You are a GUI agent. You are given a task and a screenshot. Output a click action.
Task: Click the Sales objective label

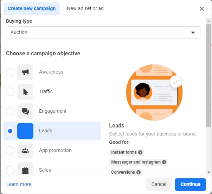click(x=45, y=170)
